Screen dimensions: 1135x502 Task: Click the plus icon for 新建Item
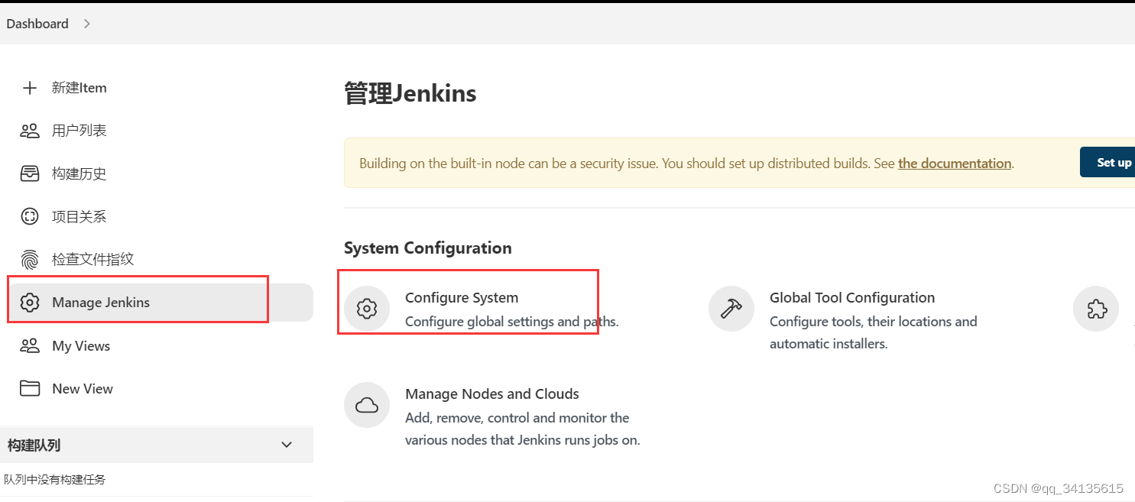(x=30, y=88)
